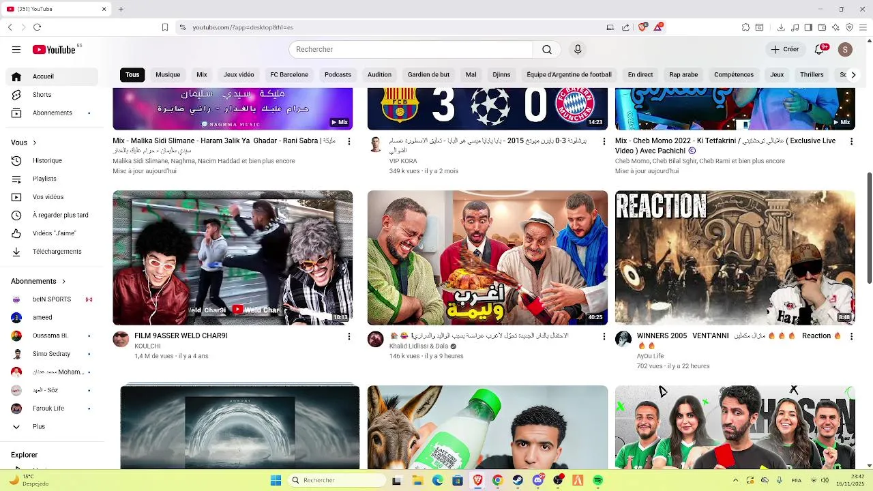Open Steam from the taskbar
Screen dimensions: 873x491
518,481
